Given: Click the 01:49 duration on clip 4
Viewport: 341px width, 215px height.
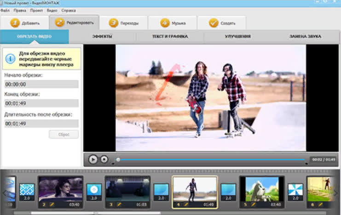Looking at the screenshot, I should (208, 204).
